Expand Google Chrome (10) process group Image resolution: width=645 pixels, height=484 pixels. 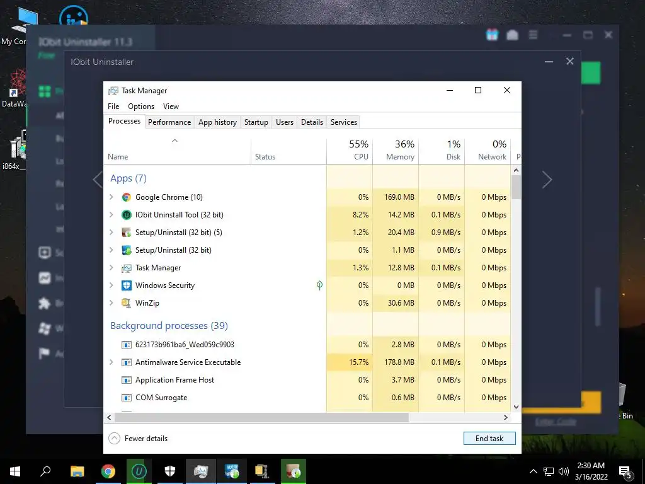pyautogui.click(x=111, y=197)
